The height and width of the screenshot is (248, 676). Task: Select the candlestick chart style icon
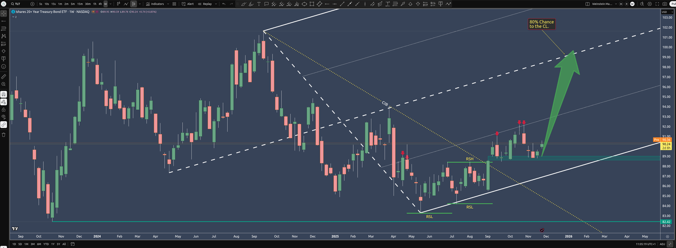click(134, 4)
